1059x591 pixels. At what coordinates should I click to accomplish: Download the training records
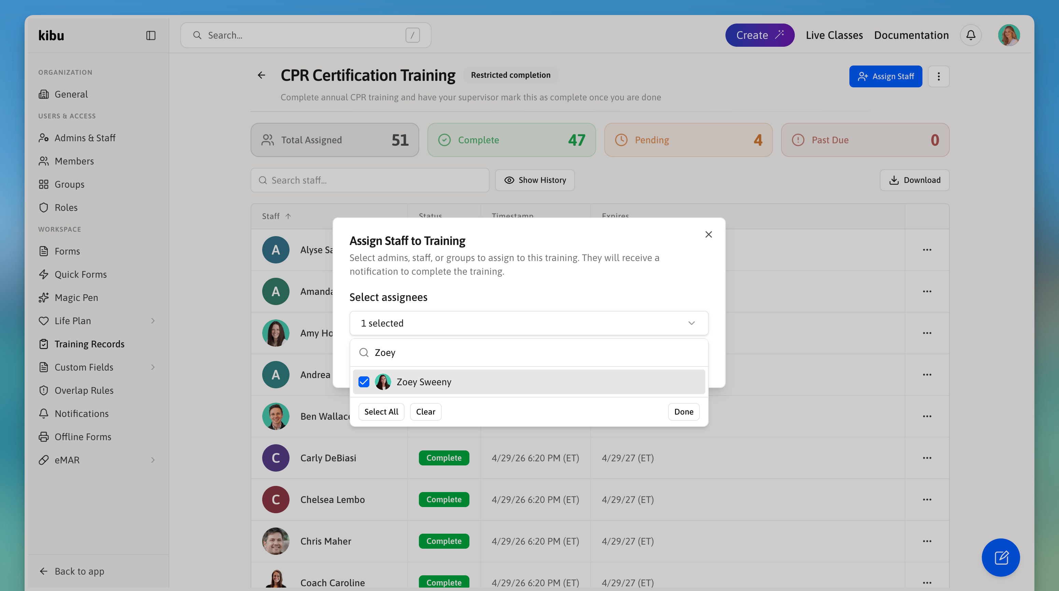[x=915, y=180]
